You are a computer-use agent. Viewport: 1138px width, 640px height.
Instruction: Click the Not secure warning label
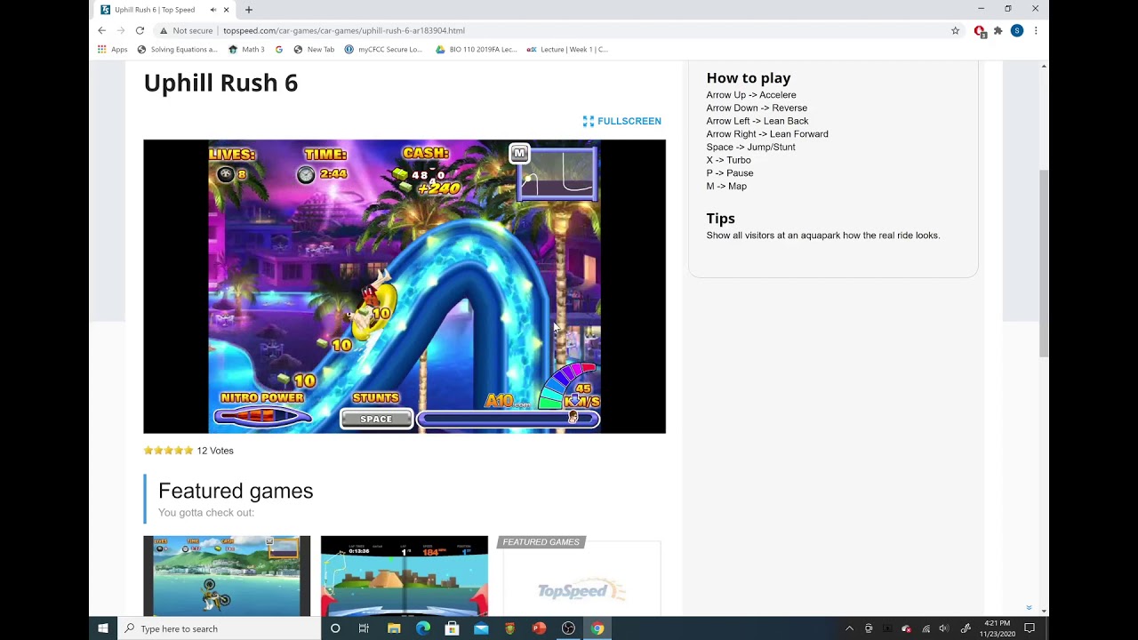point(186,30)
